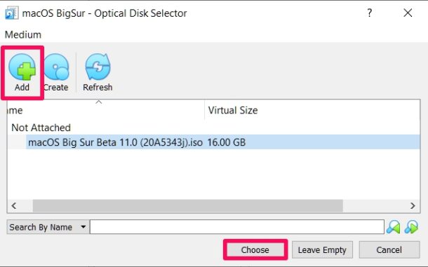Sort by the Virtual Size column header

pyautogui.click(x=312, y=110)
